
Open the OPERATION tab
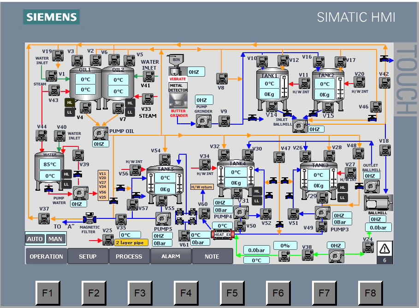(47, 256)
